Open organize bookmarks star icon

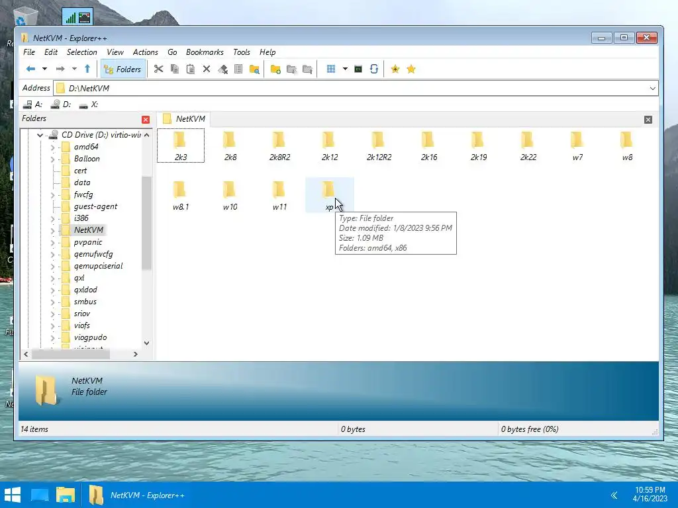coord(411,69)
